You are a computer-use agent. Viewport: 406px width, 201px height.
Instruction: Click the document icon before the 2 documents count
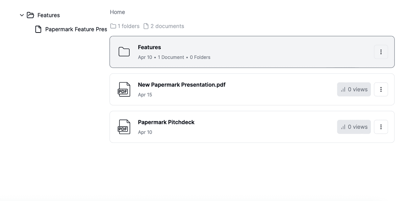pyautogui.click(x=146, y=26)
